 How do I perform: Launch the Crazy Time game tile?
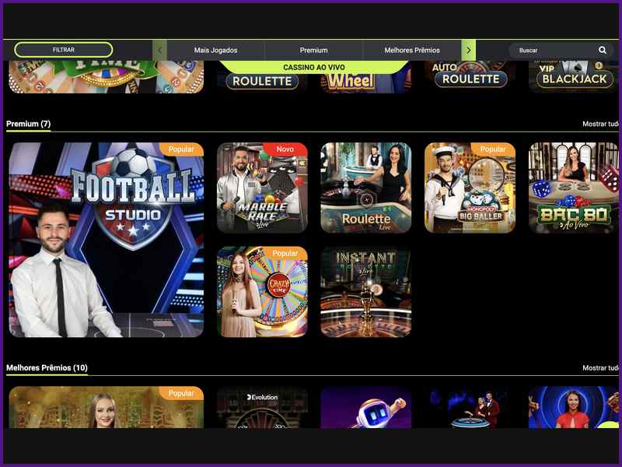pyautogui.click(x=262, y=292)
